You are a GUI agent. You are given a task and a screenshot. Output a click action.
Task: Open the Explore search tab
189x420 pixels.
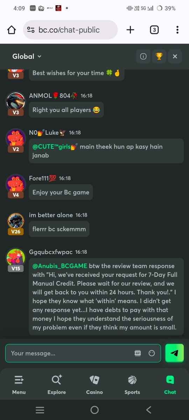pos(57,384)
